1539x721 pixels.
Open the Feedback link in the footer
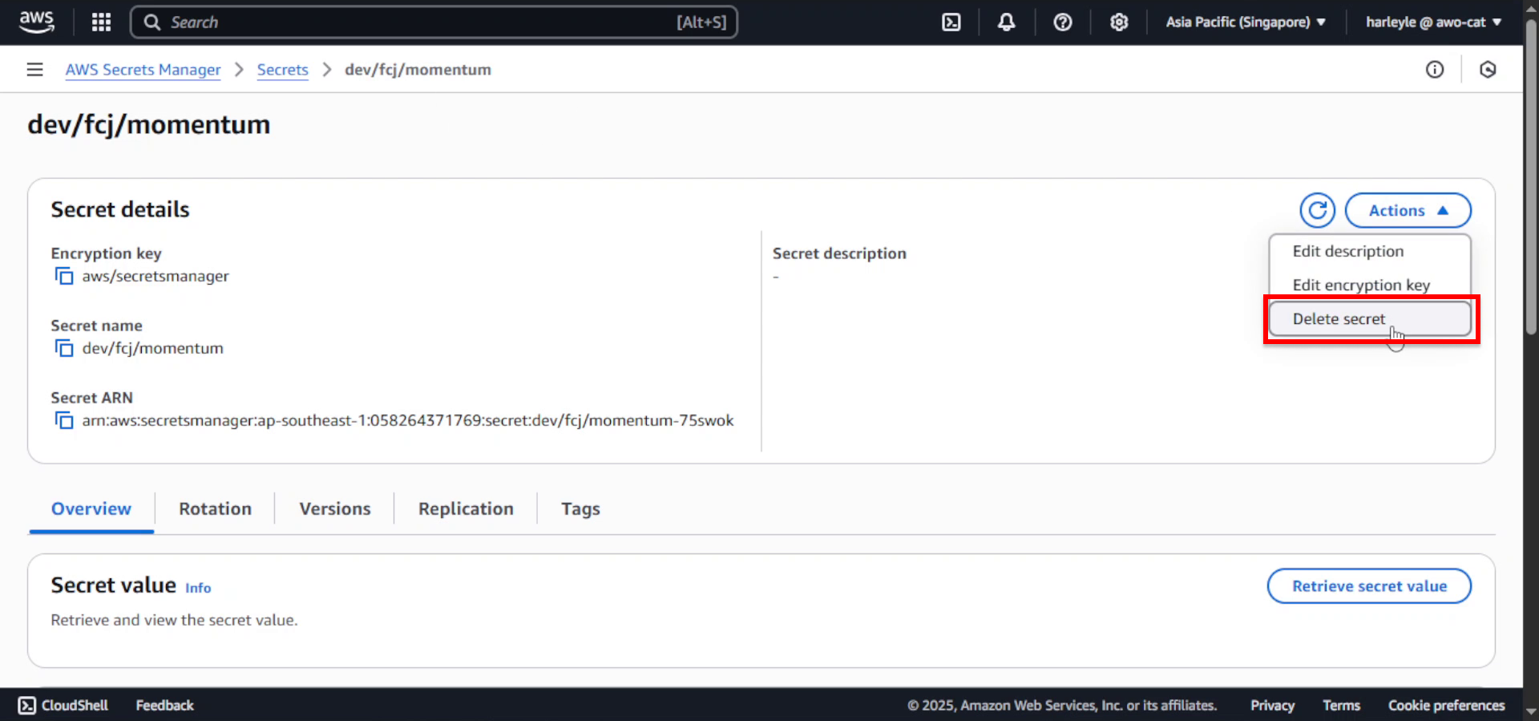point(164,705)
